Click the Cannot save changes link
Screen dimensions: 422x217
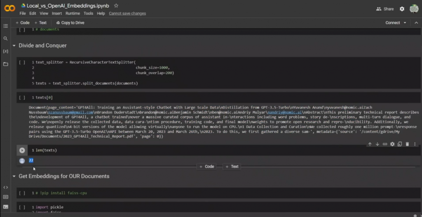pos(127,14)
